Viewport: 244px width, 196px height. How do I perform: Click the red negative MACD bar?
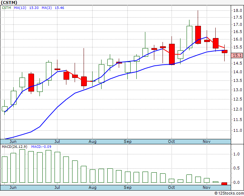[224, 184]
